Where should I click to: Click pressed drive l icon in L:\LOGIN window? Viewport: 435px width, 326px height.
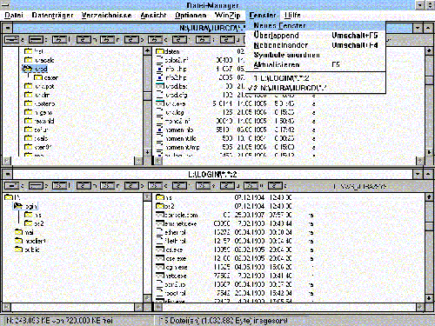tap(59, 185)
